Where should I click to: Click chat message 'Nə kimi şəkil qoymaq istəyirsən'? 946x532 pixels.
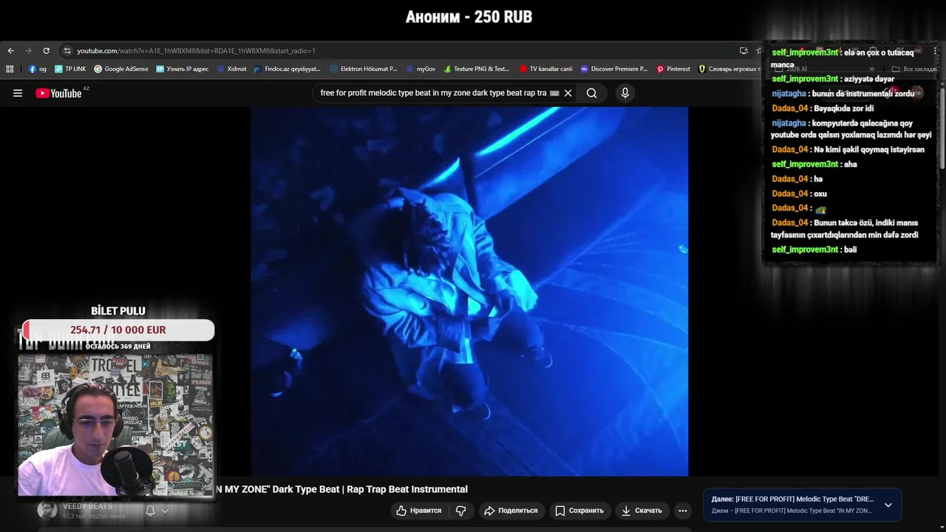pos(869,150)
